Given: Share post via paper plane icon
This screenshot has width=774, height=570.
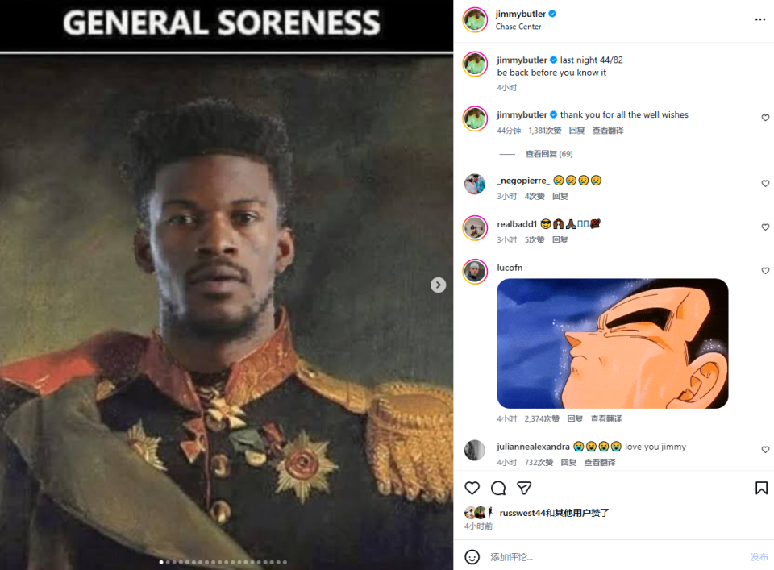Looking at the screenshot, I should (524, 488).
